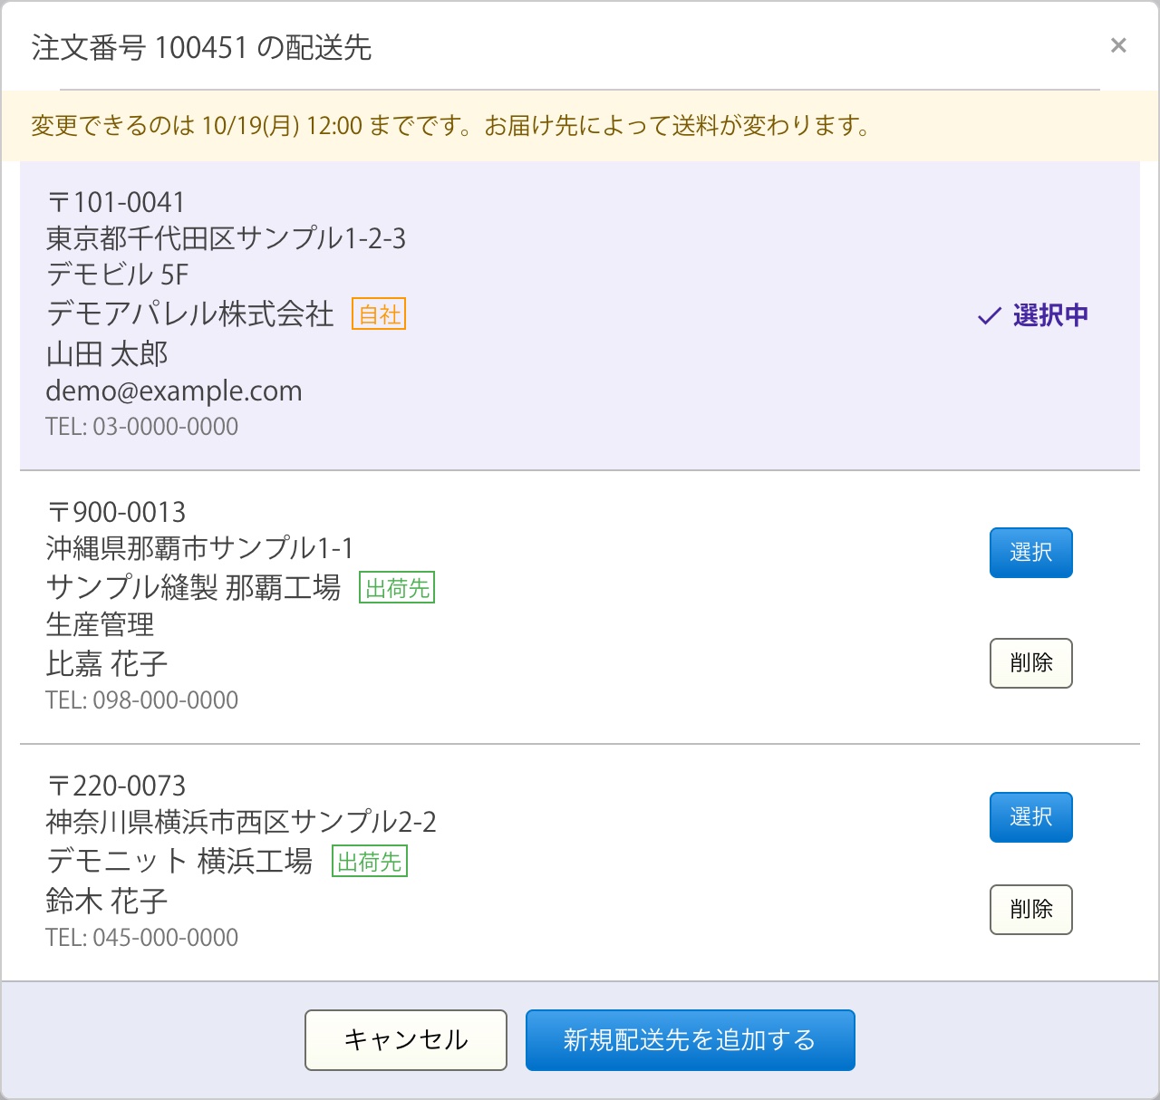The width and height of the screenshot is (1160, 1100).
Task: Click department 生産管理
Action: [101, 624]
